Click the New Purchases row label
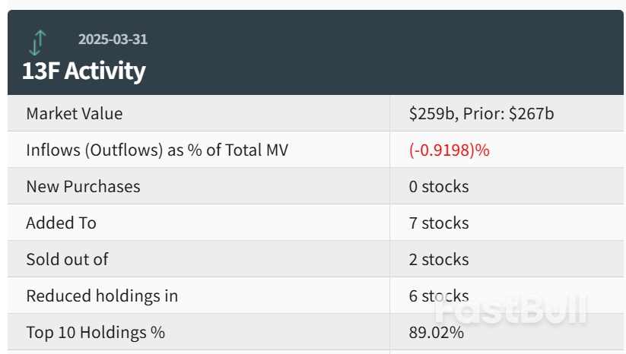The width and height of the screenshot is (626, 354). tap(83, 187)
